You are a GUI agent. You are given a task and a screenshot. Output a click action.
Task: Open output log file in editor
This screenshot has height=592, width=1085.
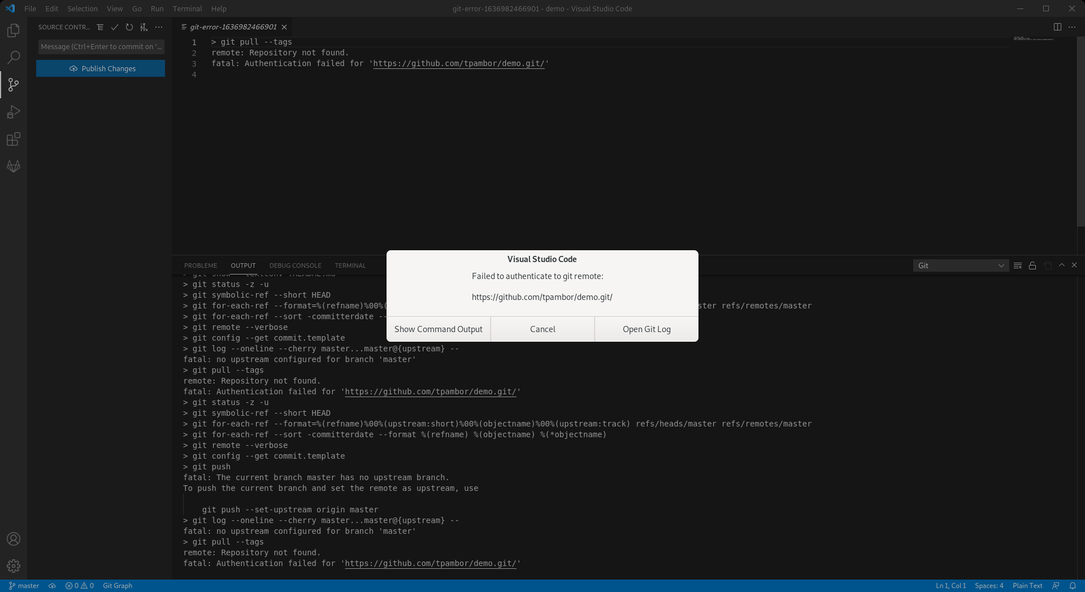(1048, 265)
